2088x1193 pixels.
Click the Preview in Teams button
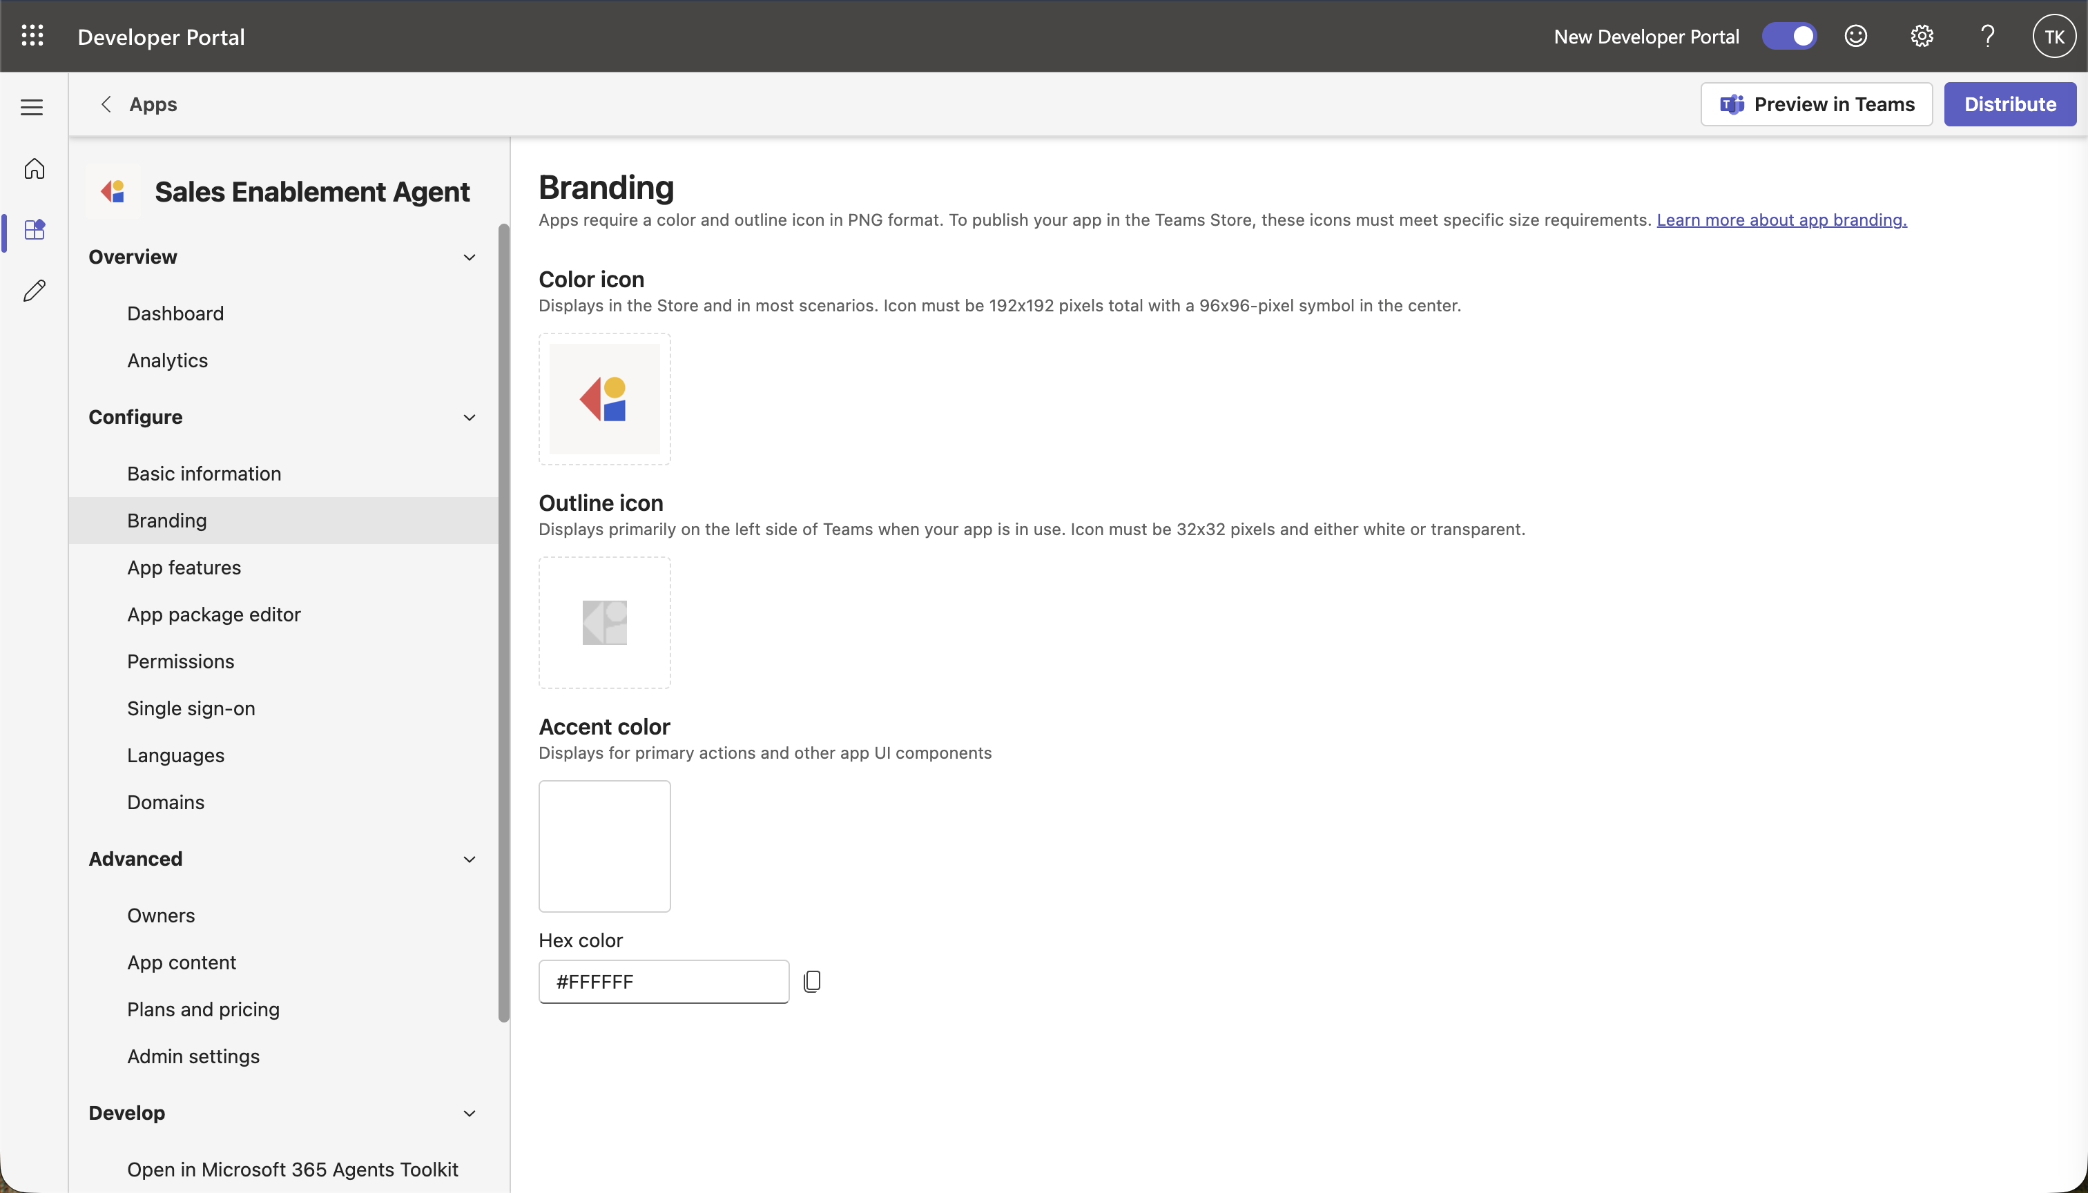coord(1816,104)
